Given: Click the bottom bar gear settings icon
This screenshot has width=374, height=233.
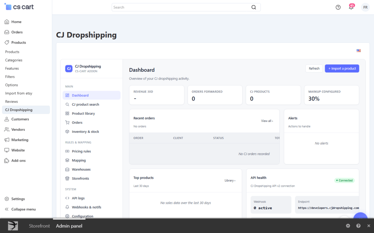Looking at the screenshot, I should tap(348, 226).
